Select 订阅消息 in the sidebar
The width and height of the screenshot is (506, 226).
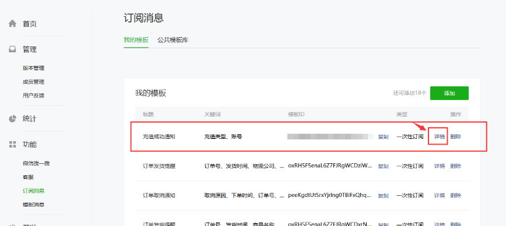[x=33, y=191]
